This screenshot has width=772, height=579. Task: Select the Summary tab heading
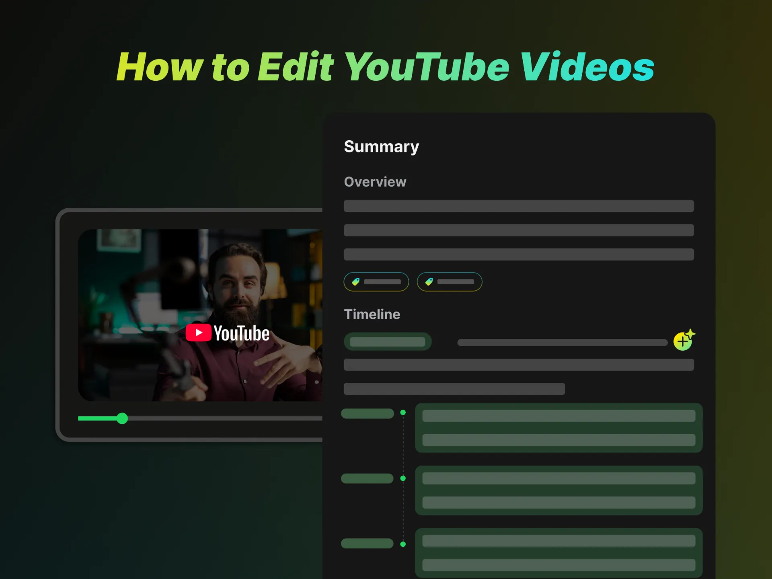tap(381, 146)
